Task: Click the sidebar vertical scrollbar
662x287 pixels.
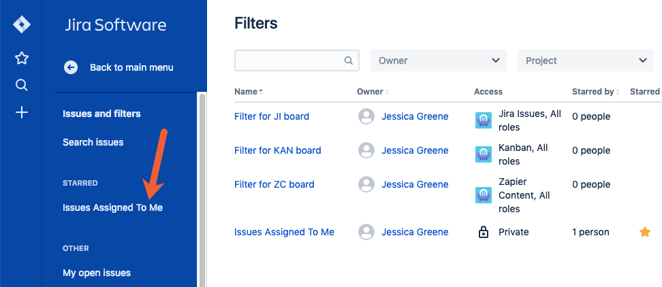Action: tap(202, 190)
